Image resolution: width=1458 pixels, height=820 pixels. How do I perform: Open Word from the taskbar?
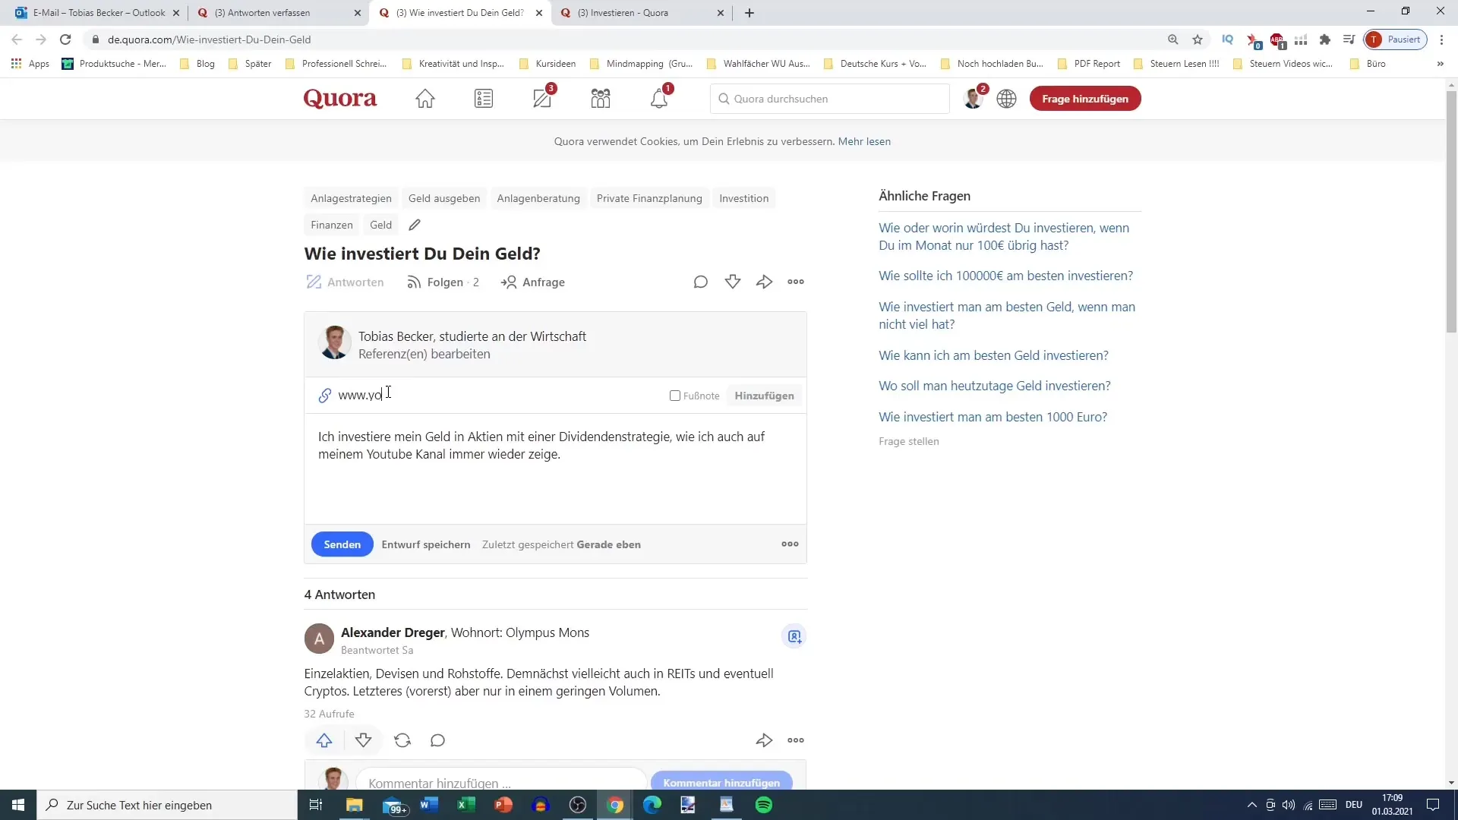tap(429, 805)
